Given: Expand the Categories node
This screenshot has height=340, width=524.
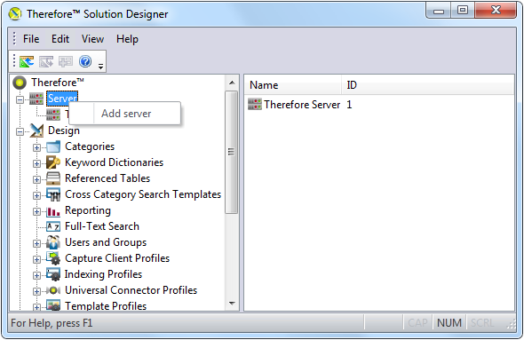Looking at the screenshot, I should 36,147.
